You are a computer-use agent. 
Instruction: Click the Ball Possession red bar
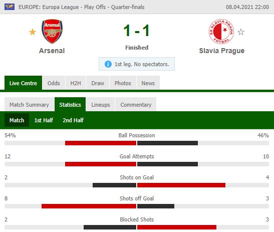101,143
